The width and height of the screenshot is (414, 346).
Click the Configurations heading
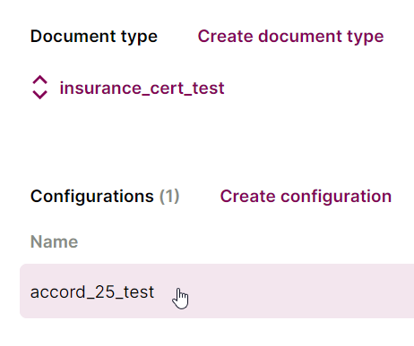coord(92,197)
